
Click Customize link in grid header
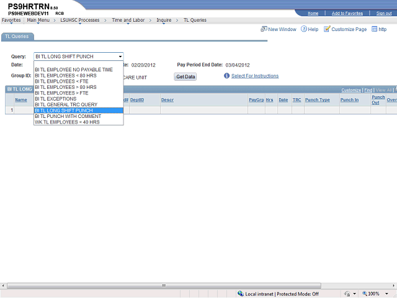[x=351, y=90]
